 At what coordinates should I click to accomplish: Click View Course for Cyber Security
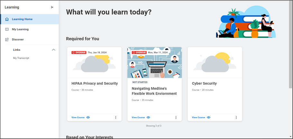coord(198,118)
